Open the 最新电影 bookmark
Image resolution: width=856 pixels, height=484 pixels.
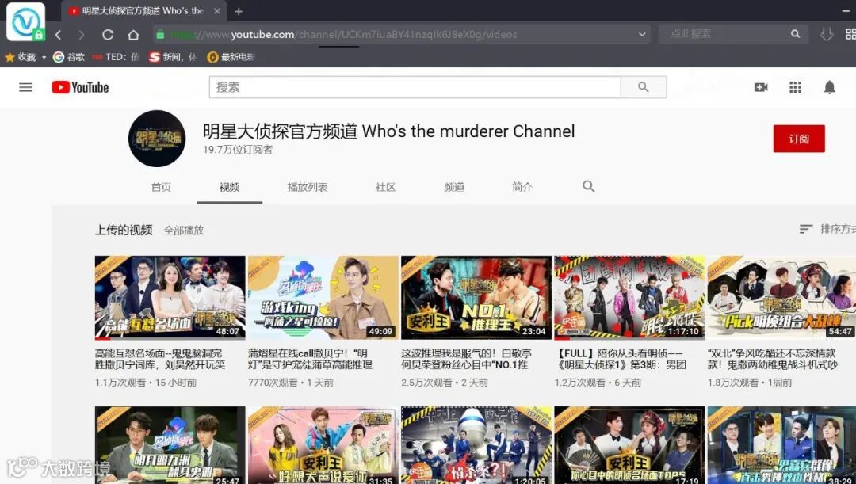(231, 57)
